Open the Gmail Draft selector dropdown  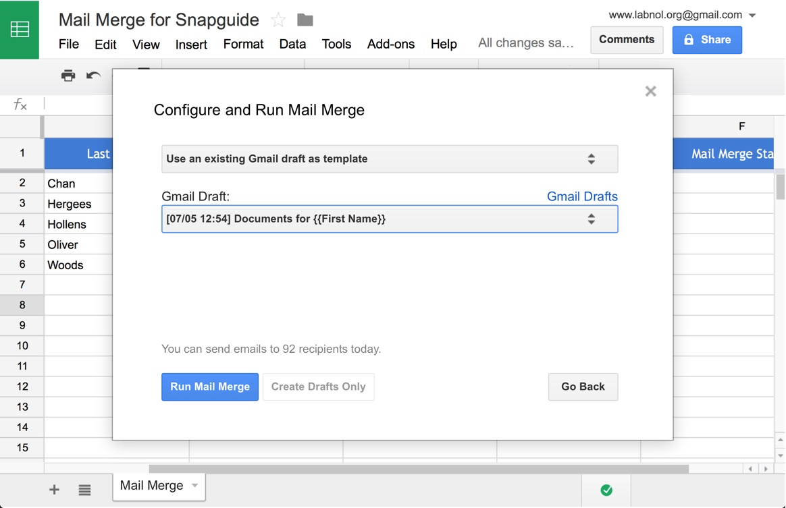coord(389,219)
